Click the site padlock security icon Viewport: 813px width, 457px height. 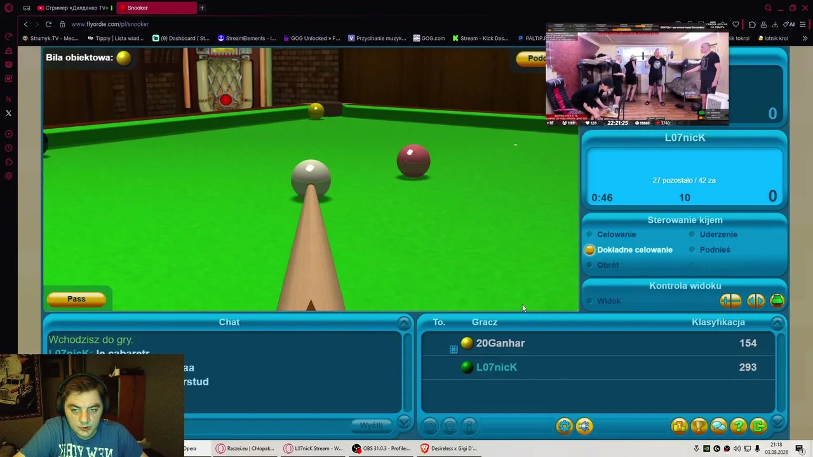pyautogui.click(x=62, y=24)
